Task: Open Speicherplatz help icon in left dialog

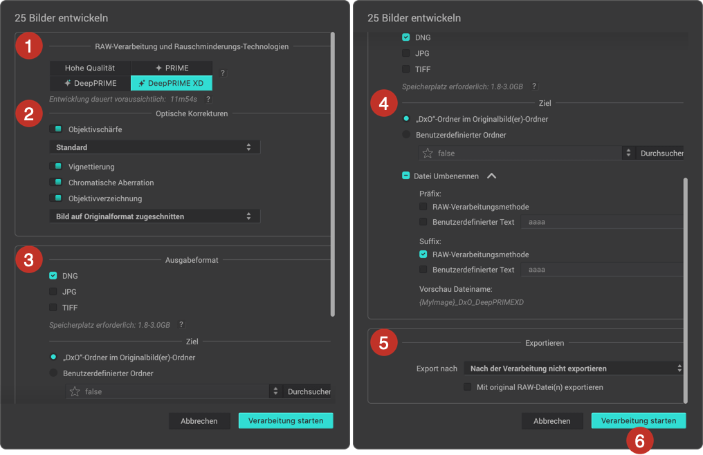Action: [181, 324]
